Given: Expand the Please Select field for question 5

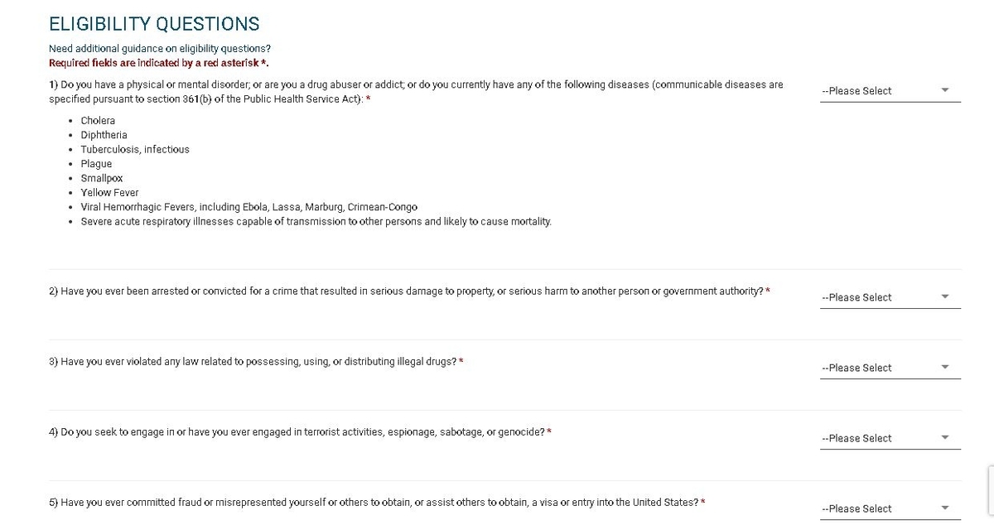Looking at the screenshot, I should 890,508.
